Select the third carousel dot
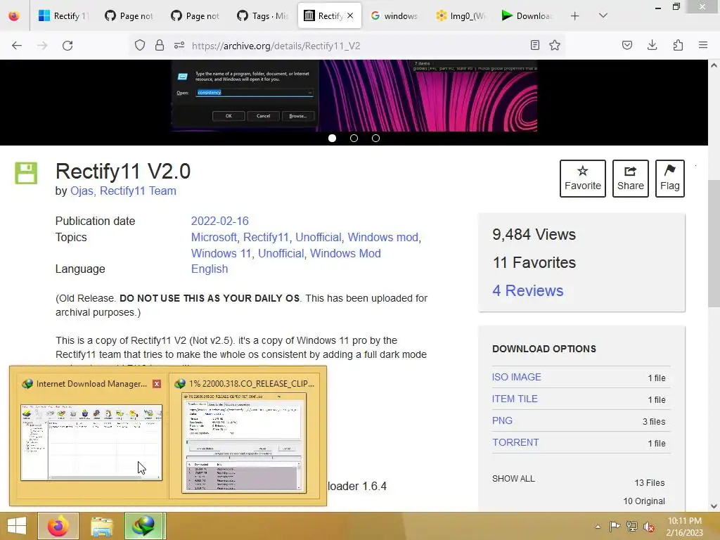 375,139
